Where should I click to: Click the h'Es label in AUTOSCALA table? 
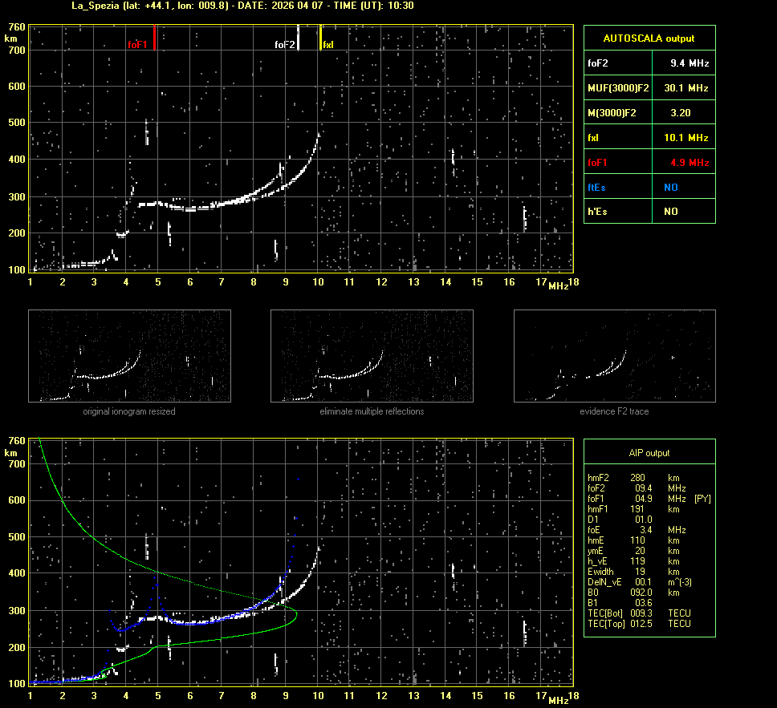597,212
